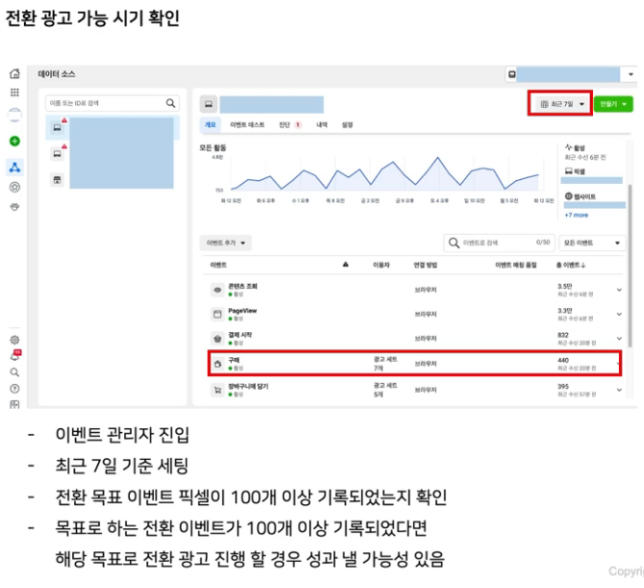
Task: Switch to the 내역 tab
Action: [x=322, y=125]
